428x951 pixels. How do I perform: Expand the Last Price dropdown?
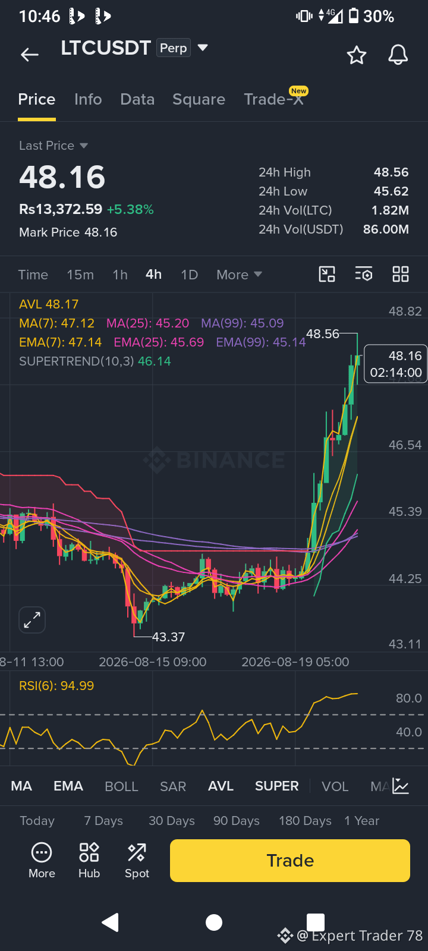pos(53,146)
